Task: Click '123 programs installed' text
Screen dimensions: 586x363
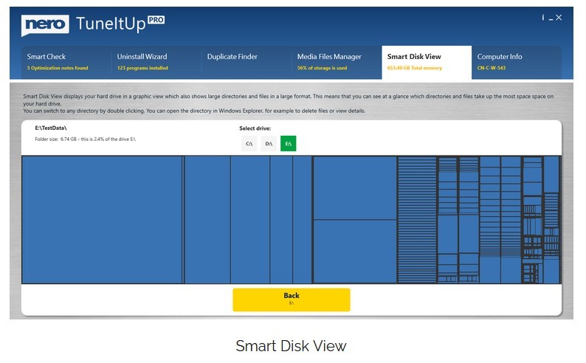Action: click(142, 68)
